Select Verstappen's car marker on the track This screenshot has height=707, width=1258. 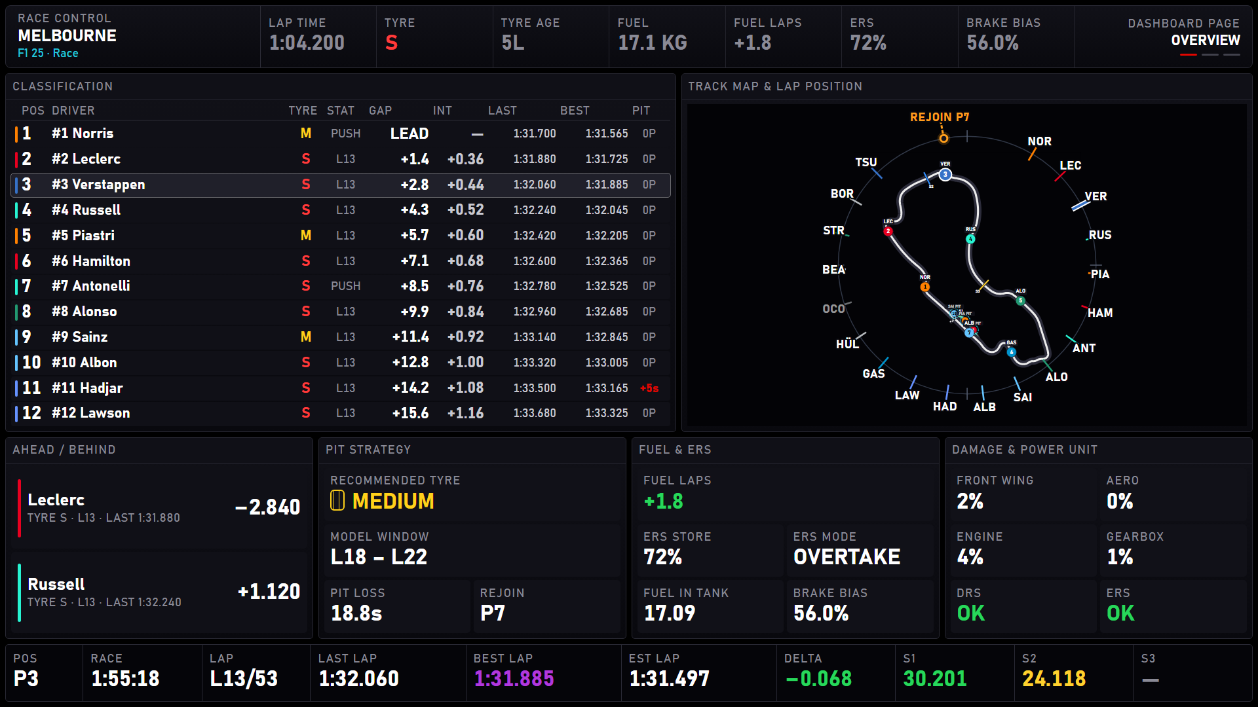945,174
